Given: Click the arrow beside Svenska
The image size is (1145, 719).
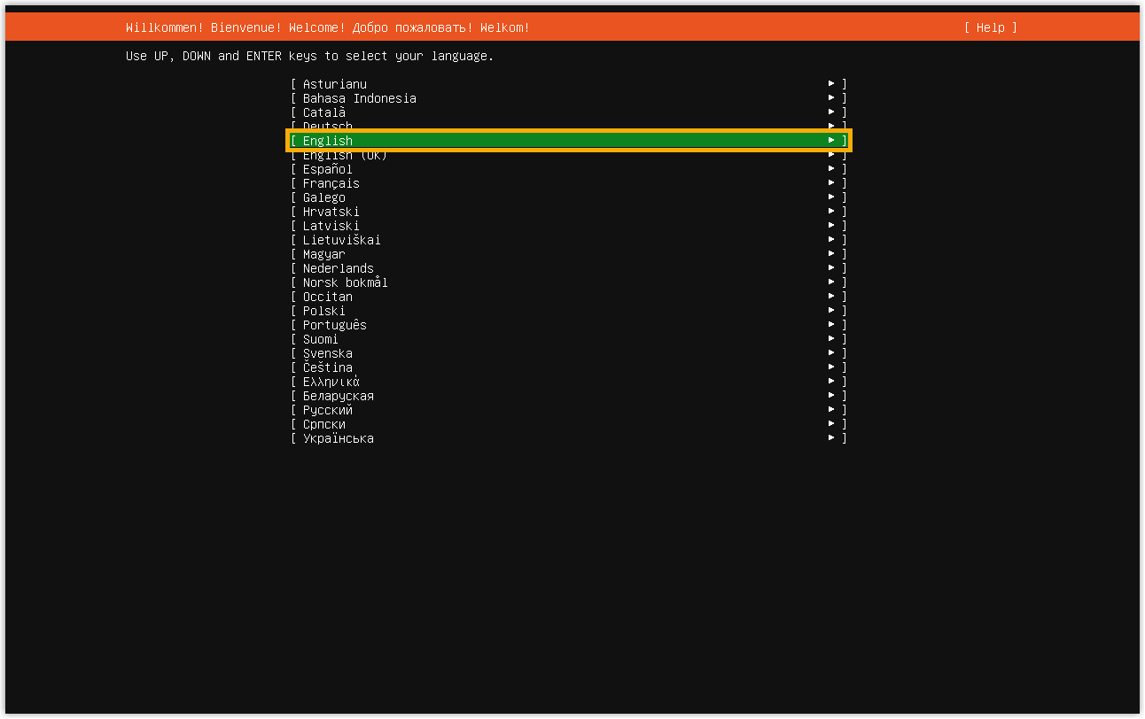Looking at the screenshot, I should (x=831, y=353).
